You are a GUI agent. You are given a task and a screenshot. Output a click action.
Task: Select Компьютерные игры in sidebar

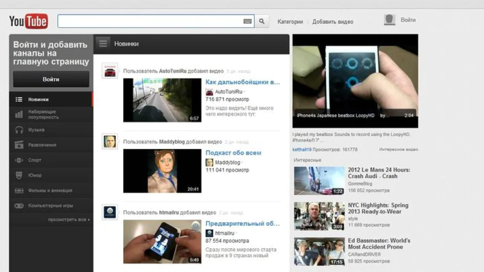51,205
